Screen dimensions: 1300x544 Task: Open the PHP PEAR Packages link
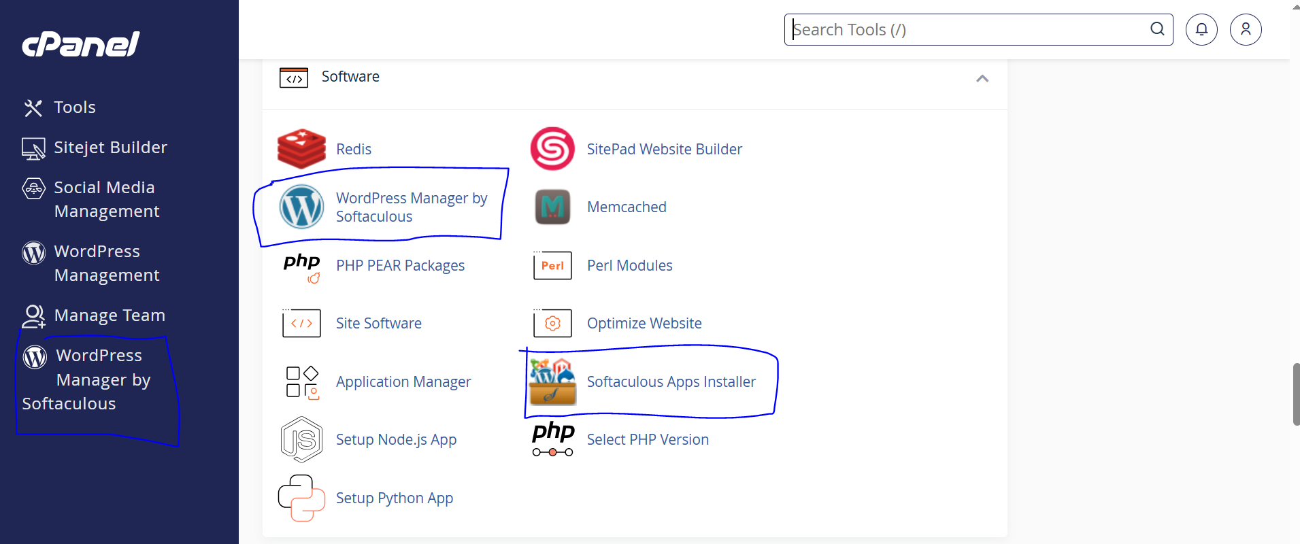click(400, 265)
